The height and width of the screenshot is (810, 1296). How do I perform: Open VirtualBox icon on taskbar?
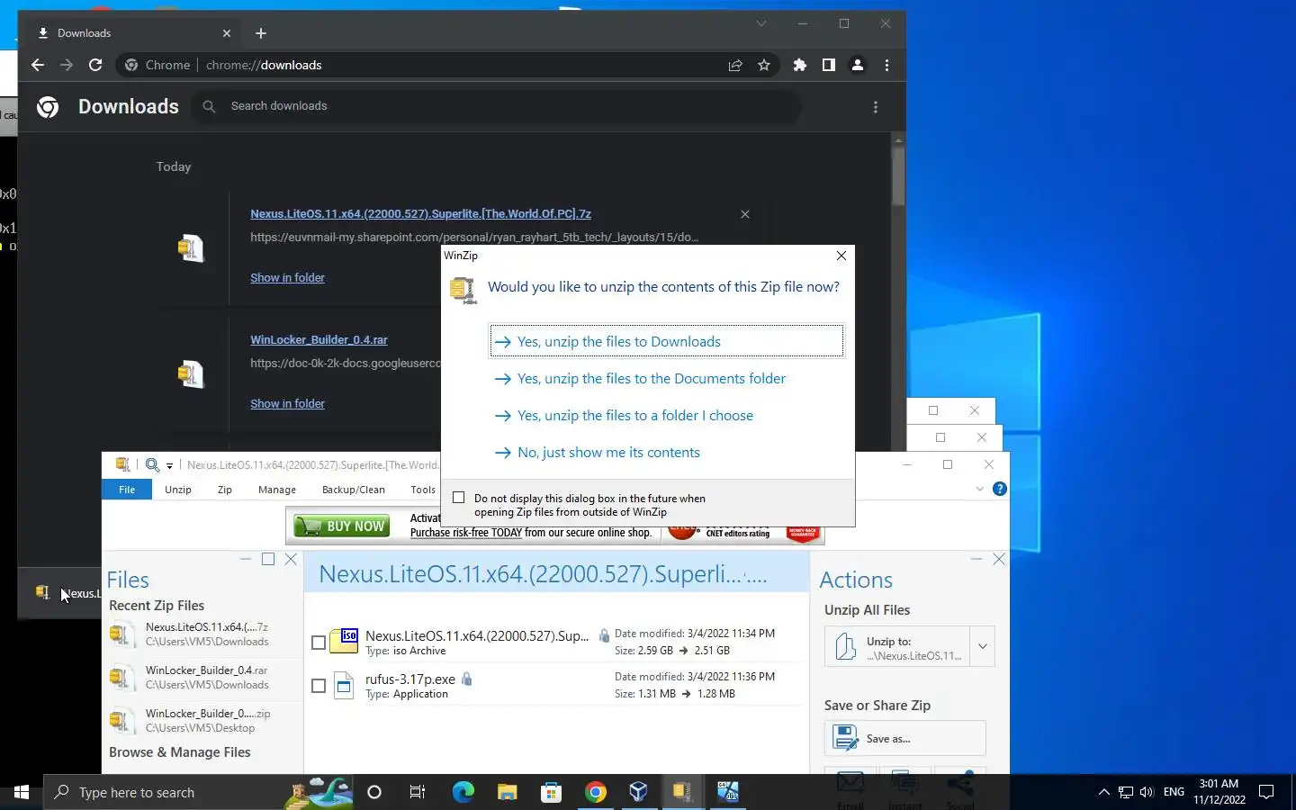point(638,792)
